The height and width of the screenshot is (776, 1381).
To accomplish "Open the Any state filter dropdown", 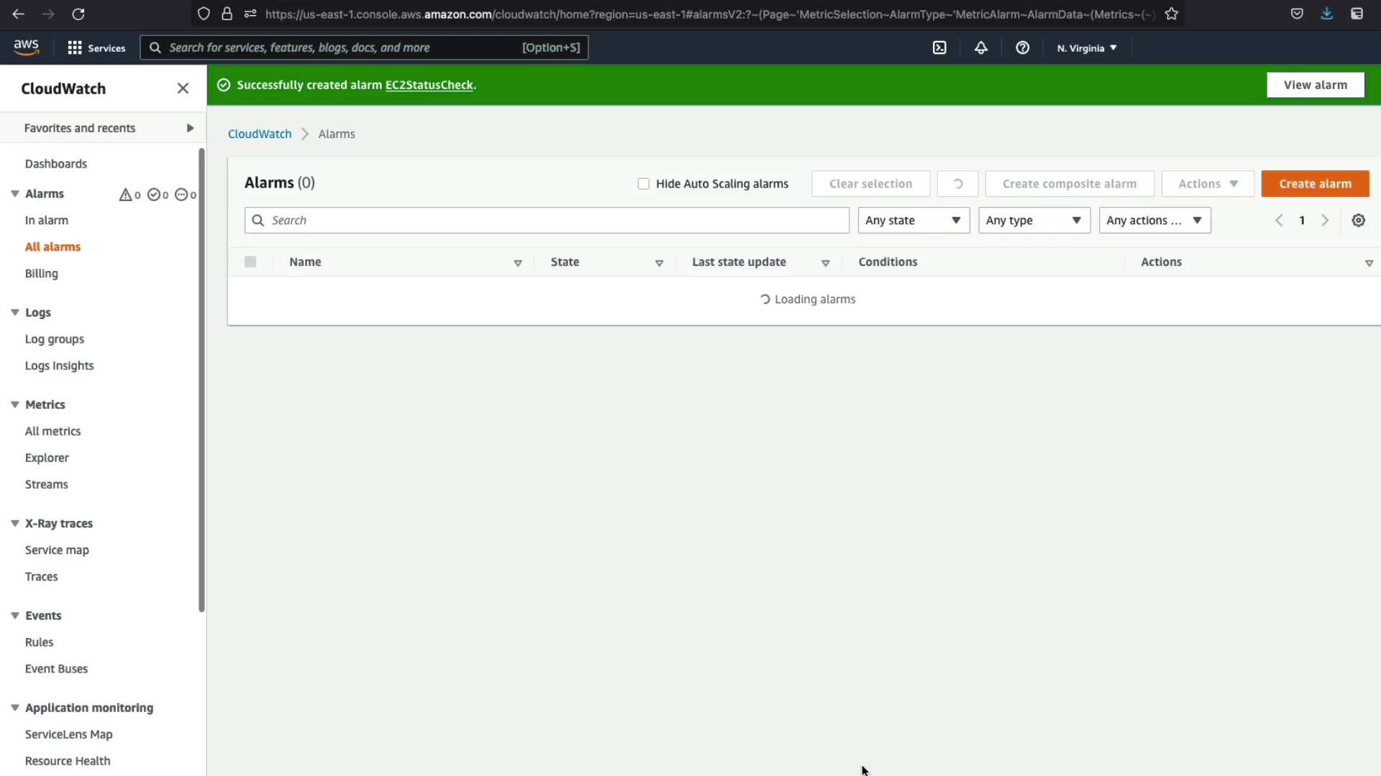I will tap(913, 221).
